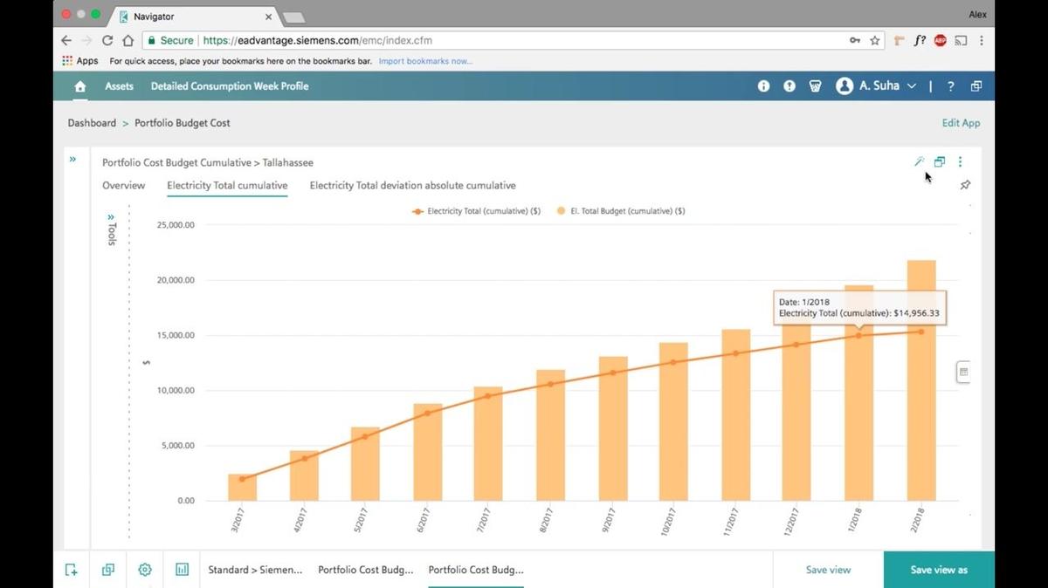Select the Navigator browser tab
The width and height of the screenshot is (1048, 588).
click(x=192, y=16)
